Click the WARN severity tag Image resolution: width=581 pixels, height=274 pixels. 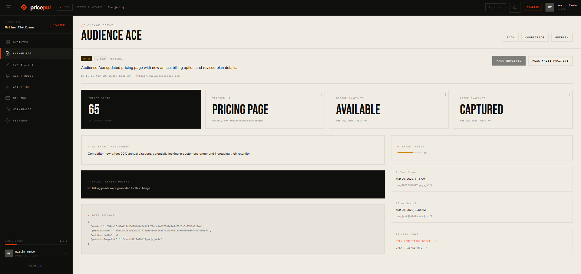coord(87,59)
